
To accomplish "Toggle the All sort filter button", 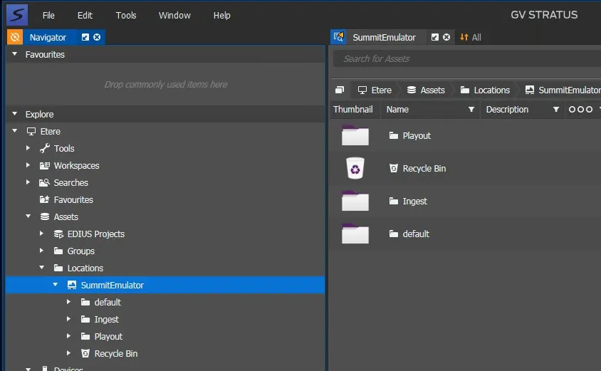I will [x=471, y=37].
